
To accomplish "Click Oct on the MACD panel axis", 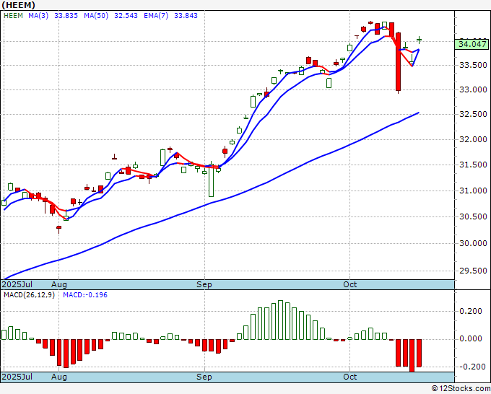I will [349, 377].
